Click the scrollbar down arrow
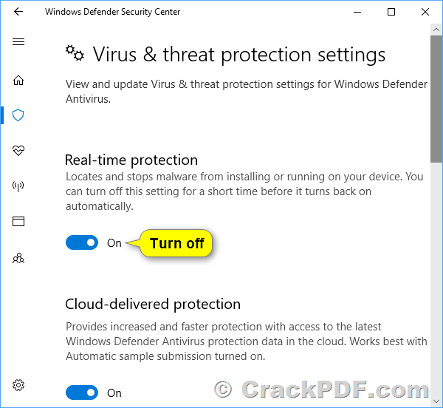The image size is (443, 408). click(x=436, y=401)
